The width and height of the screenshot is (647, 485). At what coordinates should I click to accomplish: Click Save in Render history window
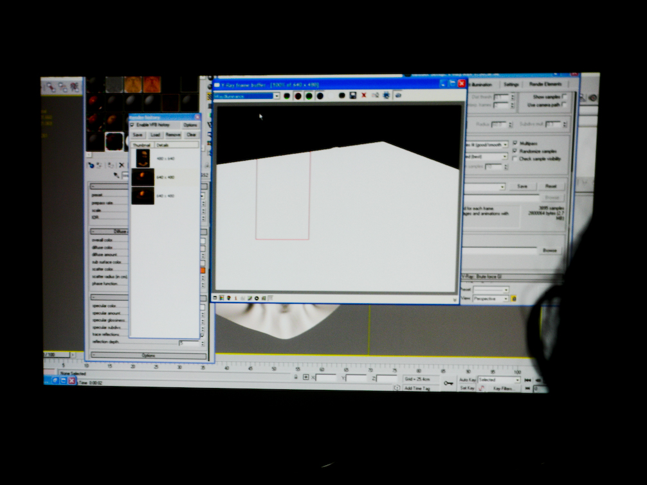138,135
